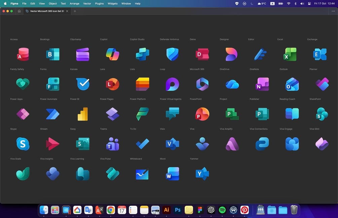Click the Forms icon
The height and width of the screenshot is (218, 338).
pyautogui.click(x=53, y=84)
